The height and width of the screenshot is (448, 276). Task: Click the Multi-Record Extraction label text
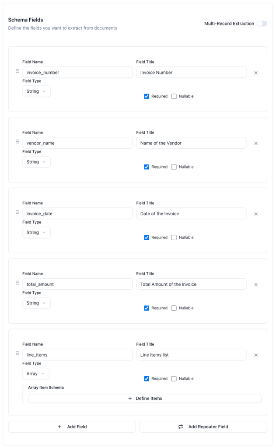tap(229, 24)
